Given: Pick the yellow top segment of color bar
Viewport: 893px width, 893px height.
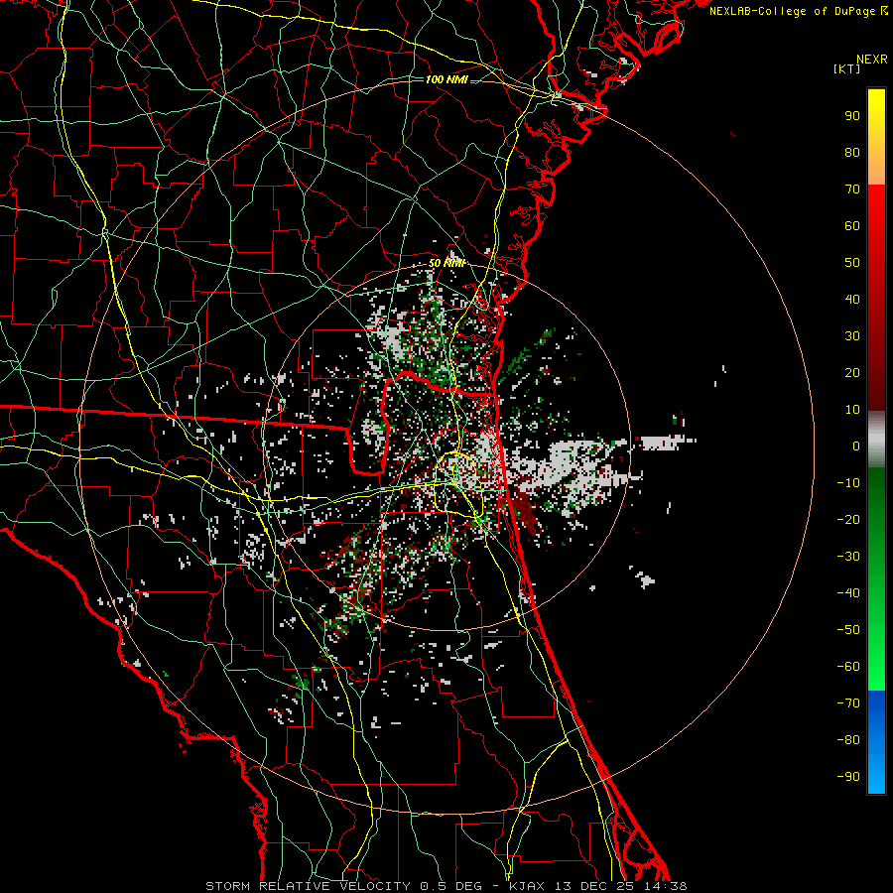Looking at the screenshot, I should click(876, 137).
